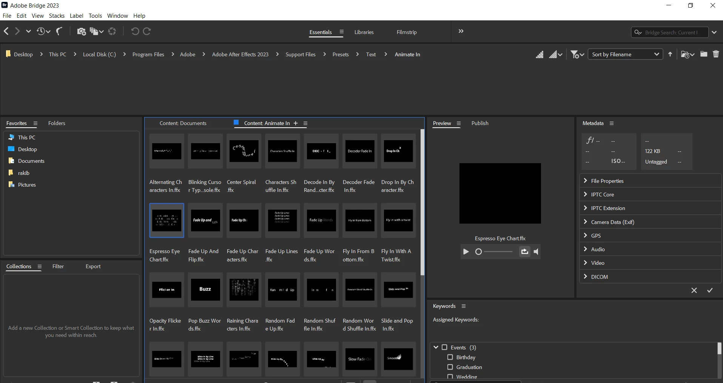Switch to Filmstrip workspace
The width and height of the screenshot is (723, 383).
click(407, 32)
